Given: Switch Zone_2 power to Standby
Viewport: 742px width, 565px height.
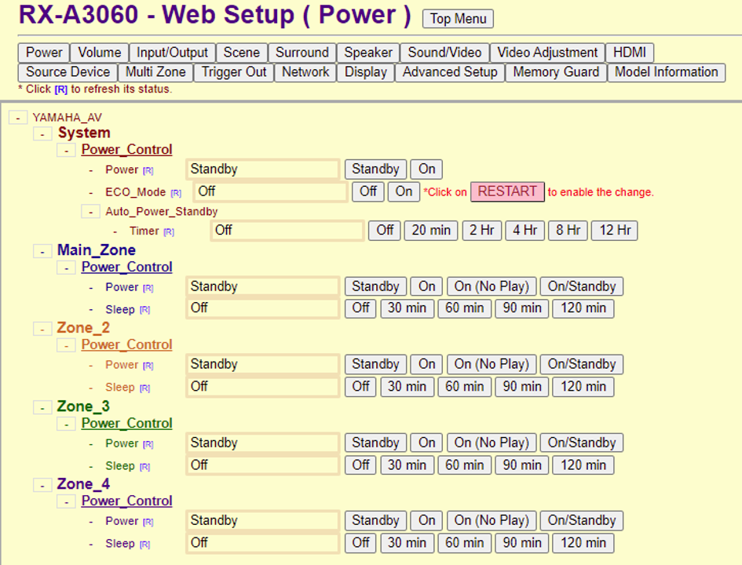Looking at the screenshot, I should pos(375,364).
